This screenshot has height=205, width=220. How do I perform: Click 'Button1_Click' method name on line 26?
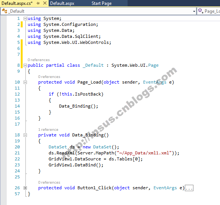point(94,188)
